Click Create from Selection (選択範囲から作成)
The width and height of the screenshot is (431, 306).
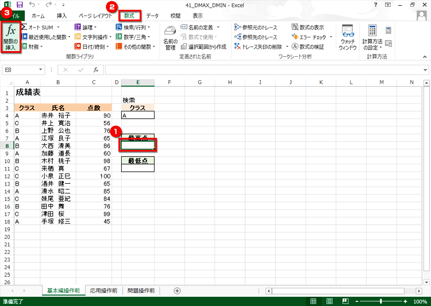click(203, 47)
